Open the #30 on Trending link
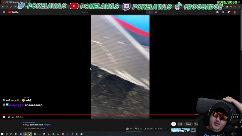The height and width of the screenshot is (136, 242). (29, 122)
